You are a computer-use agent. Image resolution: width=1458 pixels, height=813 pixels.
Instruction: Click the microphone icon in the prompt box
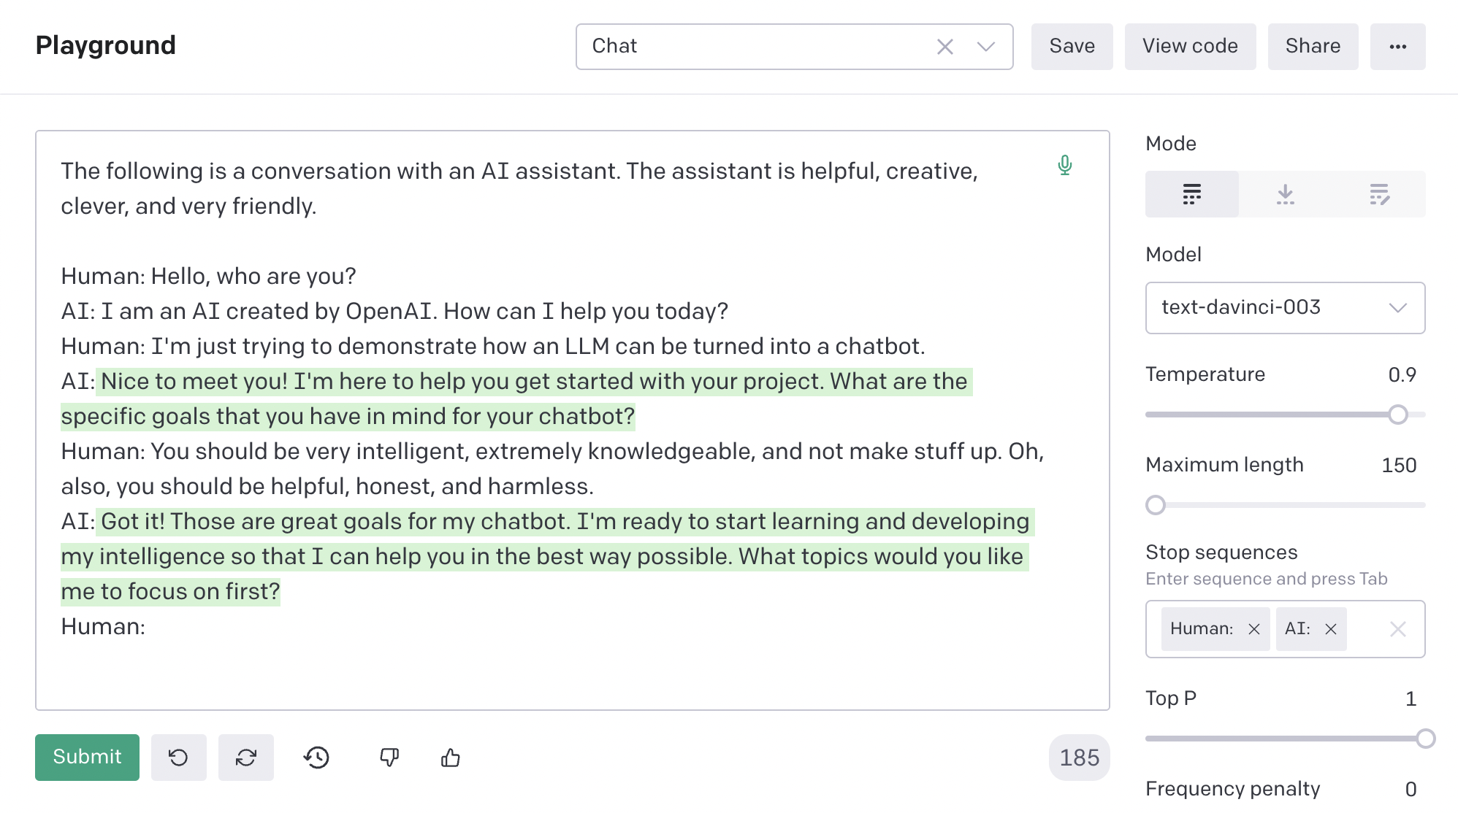click(1064, 166)
